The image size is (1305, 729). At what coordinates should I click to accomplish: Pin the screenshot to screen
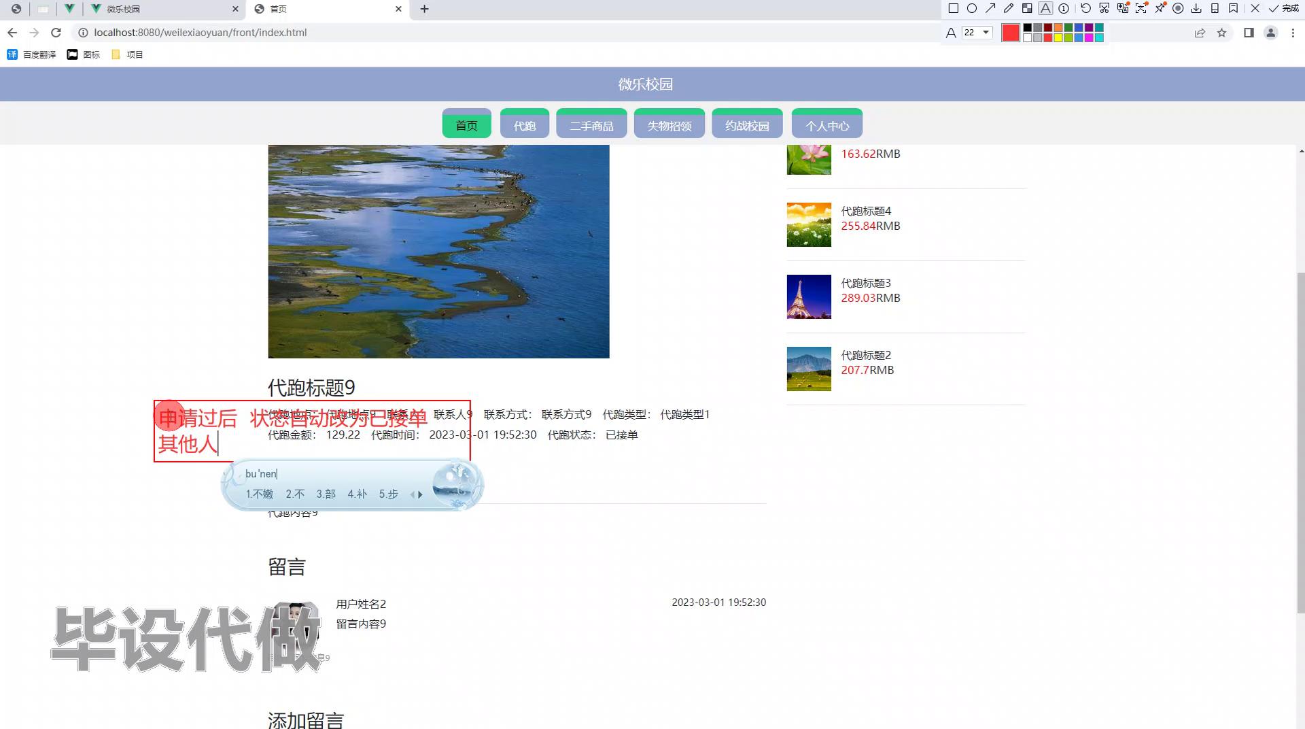[1160, 8]
